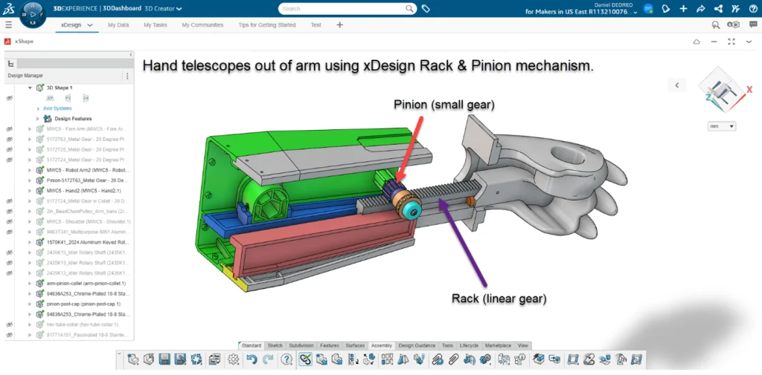
Task: Click the Axis Systems link in the tree
Action: (57, 108)
